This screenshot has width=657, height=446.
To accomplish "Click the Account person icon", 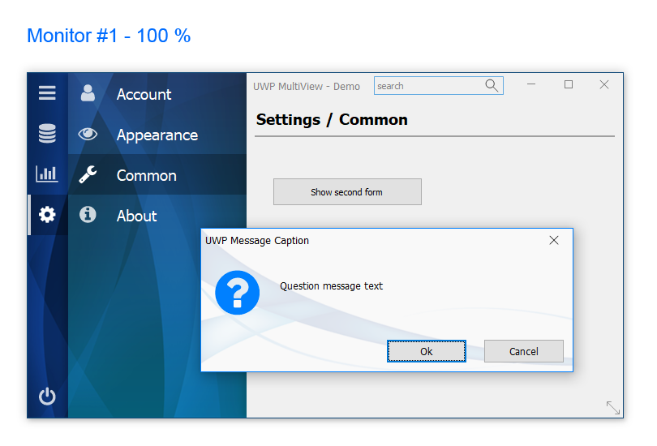I will pos(88,93).
